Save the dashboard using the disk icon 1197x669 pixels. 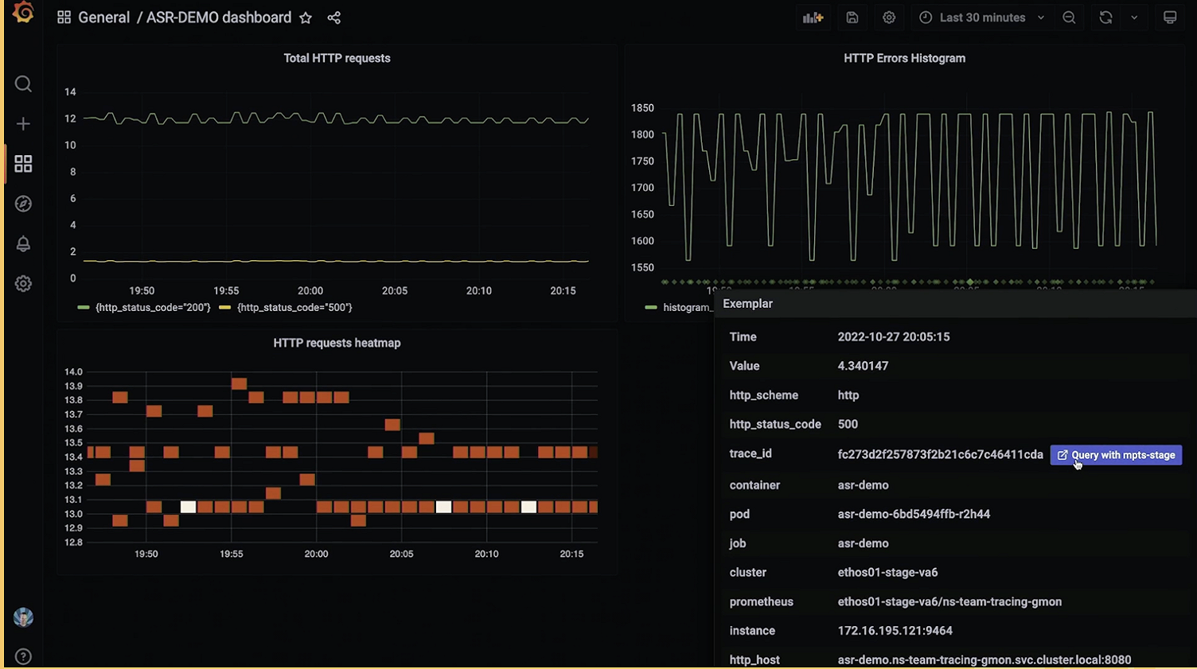coord(852,17)
